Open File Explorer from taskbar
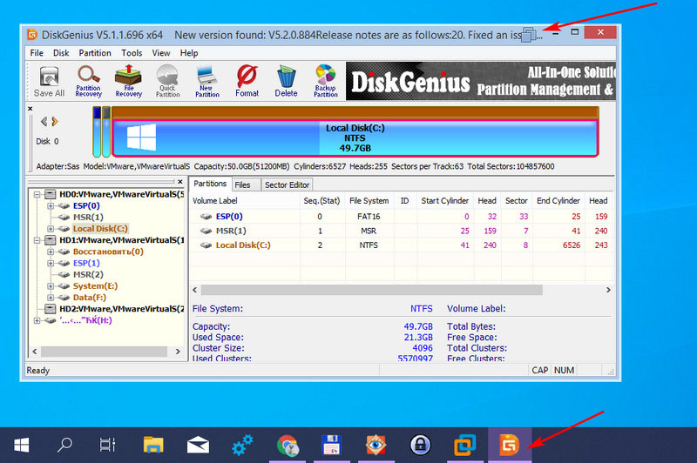697x463 pixels. (153, 445)
